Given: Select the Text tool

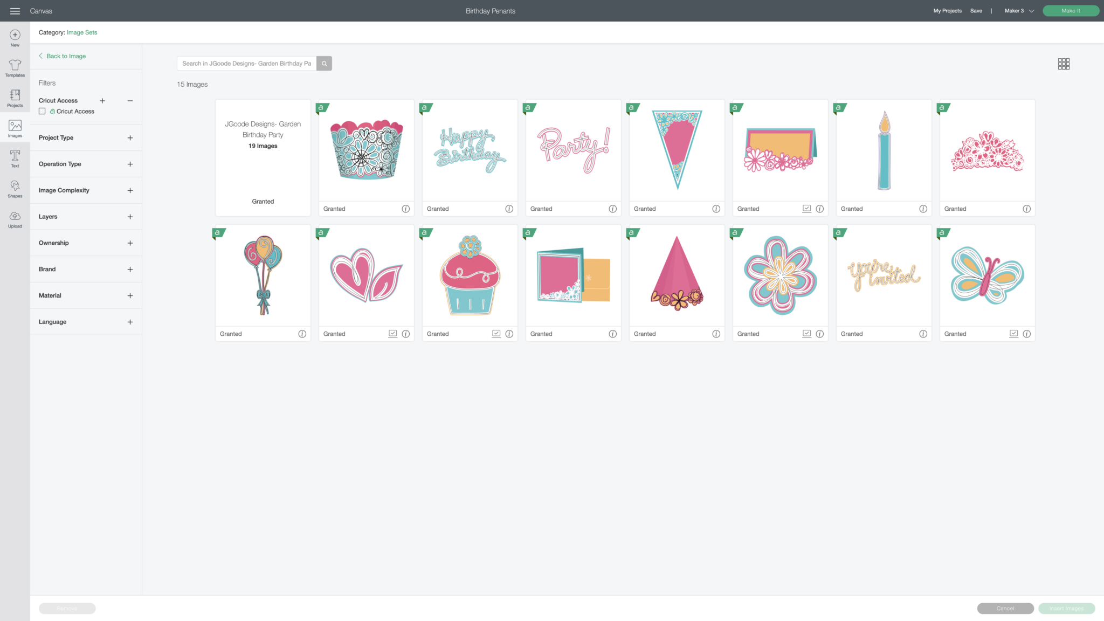Looking at the screenshot, I should point(15,158).
